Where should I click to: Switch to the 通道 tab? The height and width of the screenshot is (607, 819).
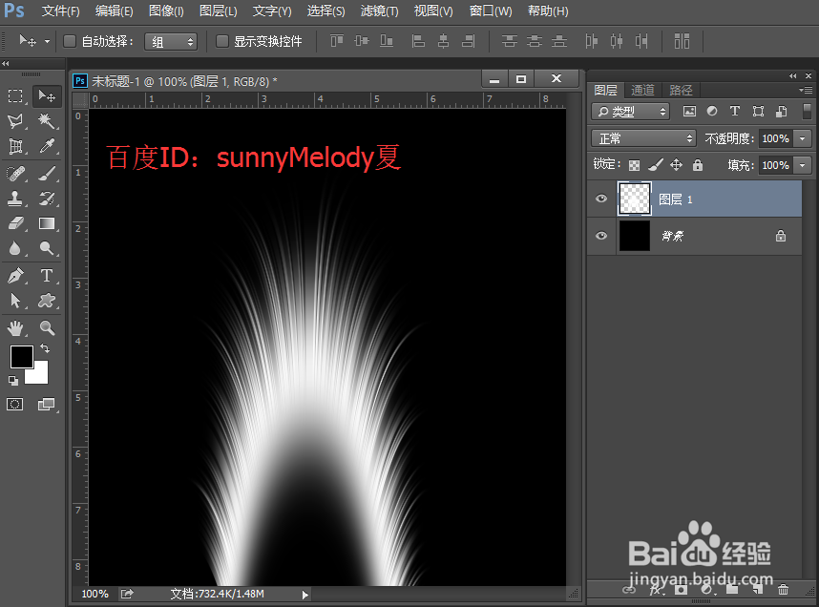[642, 91]
